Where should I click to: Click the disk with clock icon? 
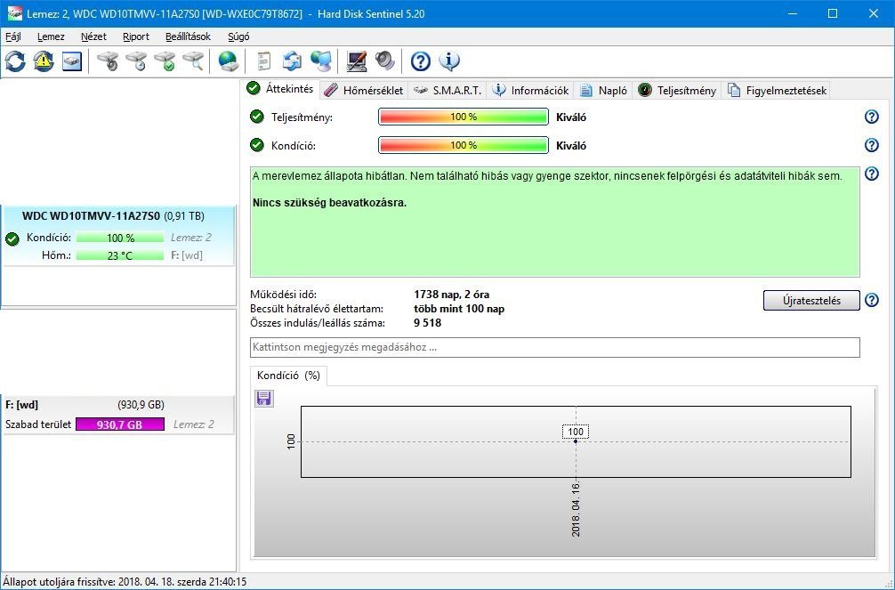coord(136,61)
